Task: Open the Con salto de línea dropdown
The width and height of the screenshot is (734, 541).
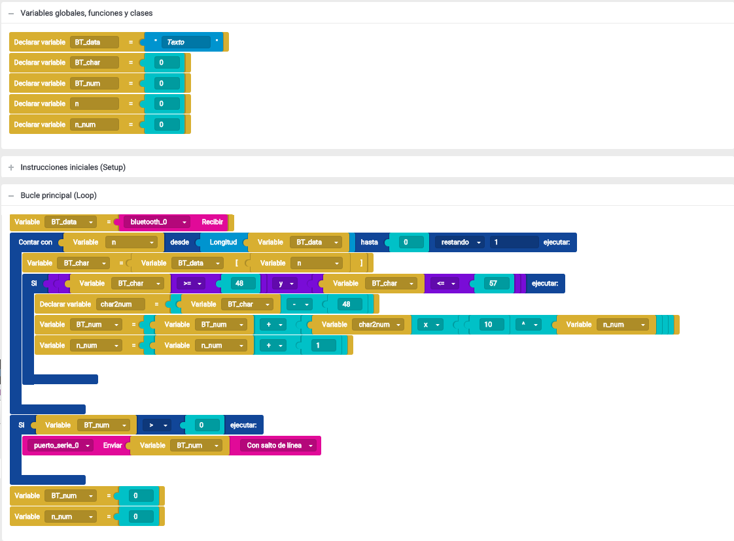Action: (278, 446)
